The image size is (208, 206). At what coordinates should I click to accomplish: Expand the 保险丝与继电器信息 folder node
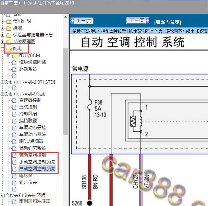coord(2,35)
